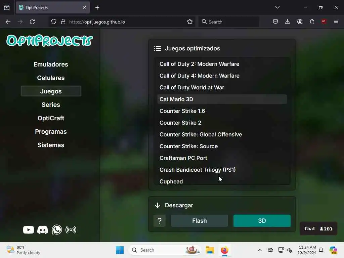Viewport: 344px width, 258px height.
Task: Click the clock showing 11:24 AM
Action: [306, 250]
